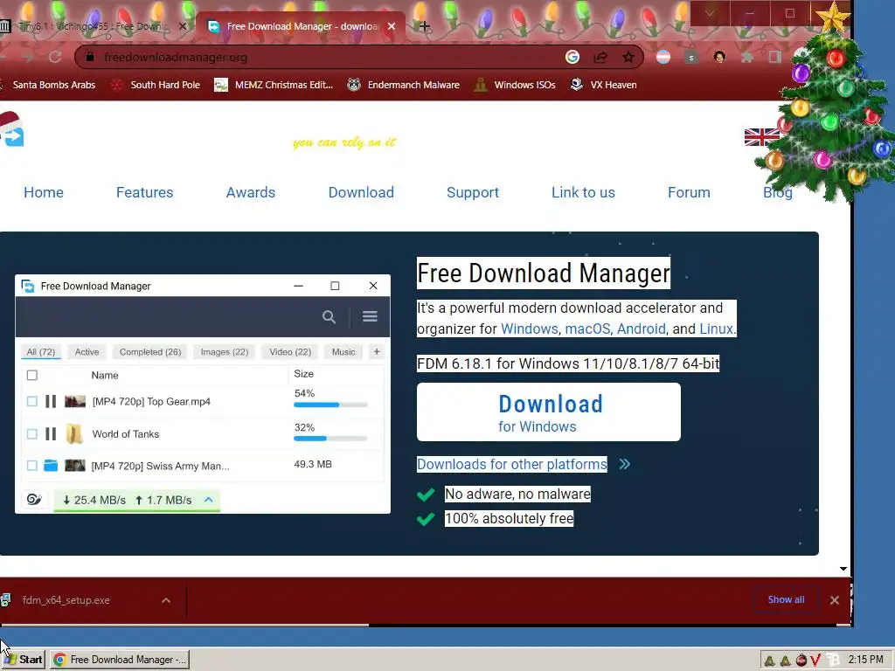This screenshot has height=671, width=895.
Task: Click the World of Tanks folder icon
Action: (74, 433)
